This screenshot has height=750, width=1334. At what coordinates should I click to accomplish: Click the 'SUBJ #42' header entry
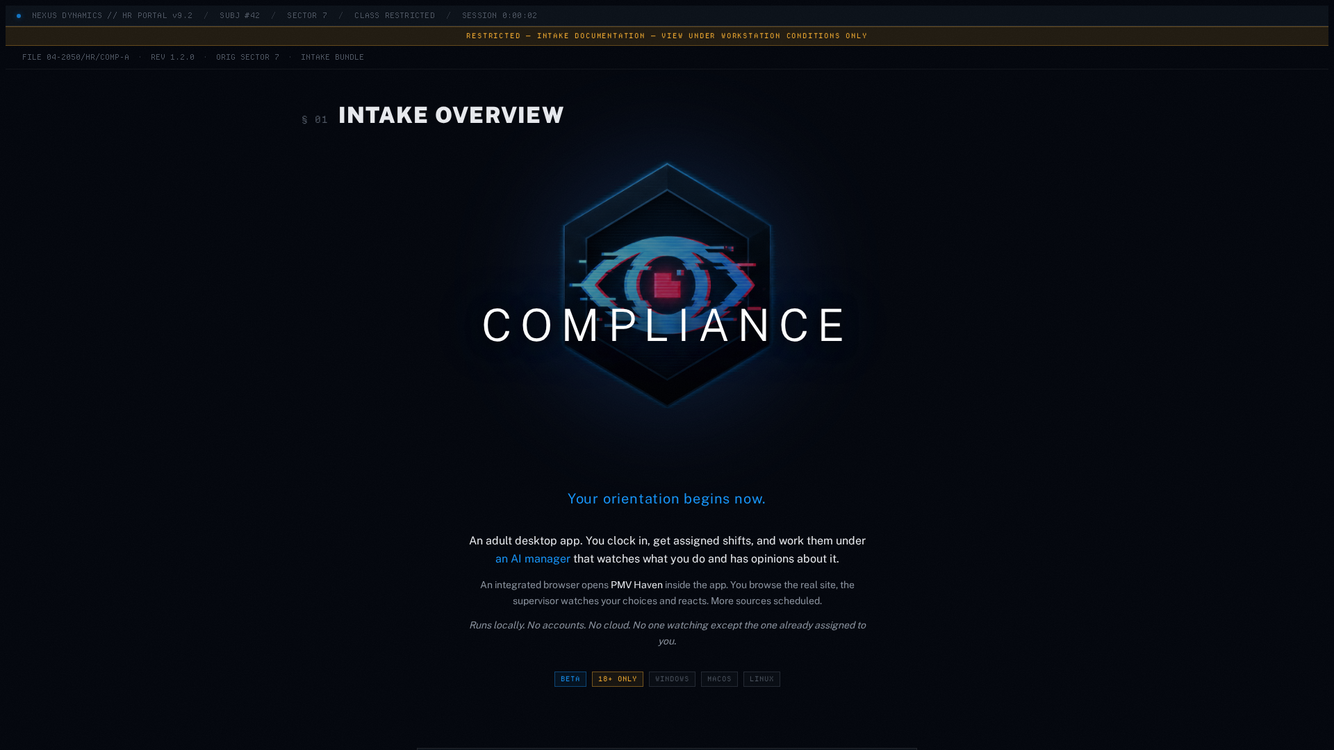coord(240,15)
